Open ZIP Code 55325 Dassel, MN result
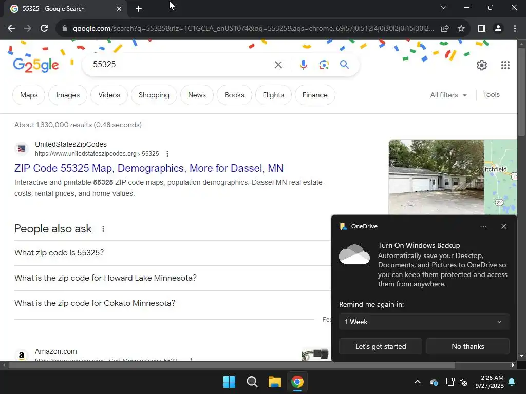Viewport: 526px width, 394px height. [x=149, y=168]
